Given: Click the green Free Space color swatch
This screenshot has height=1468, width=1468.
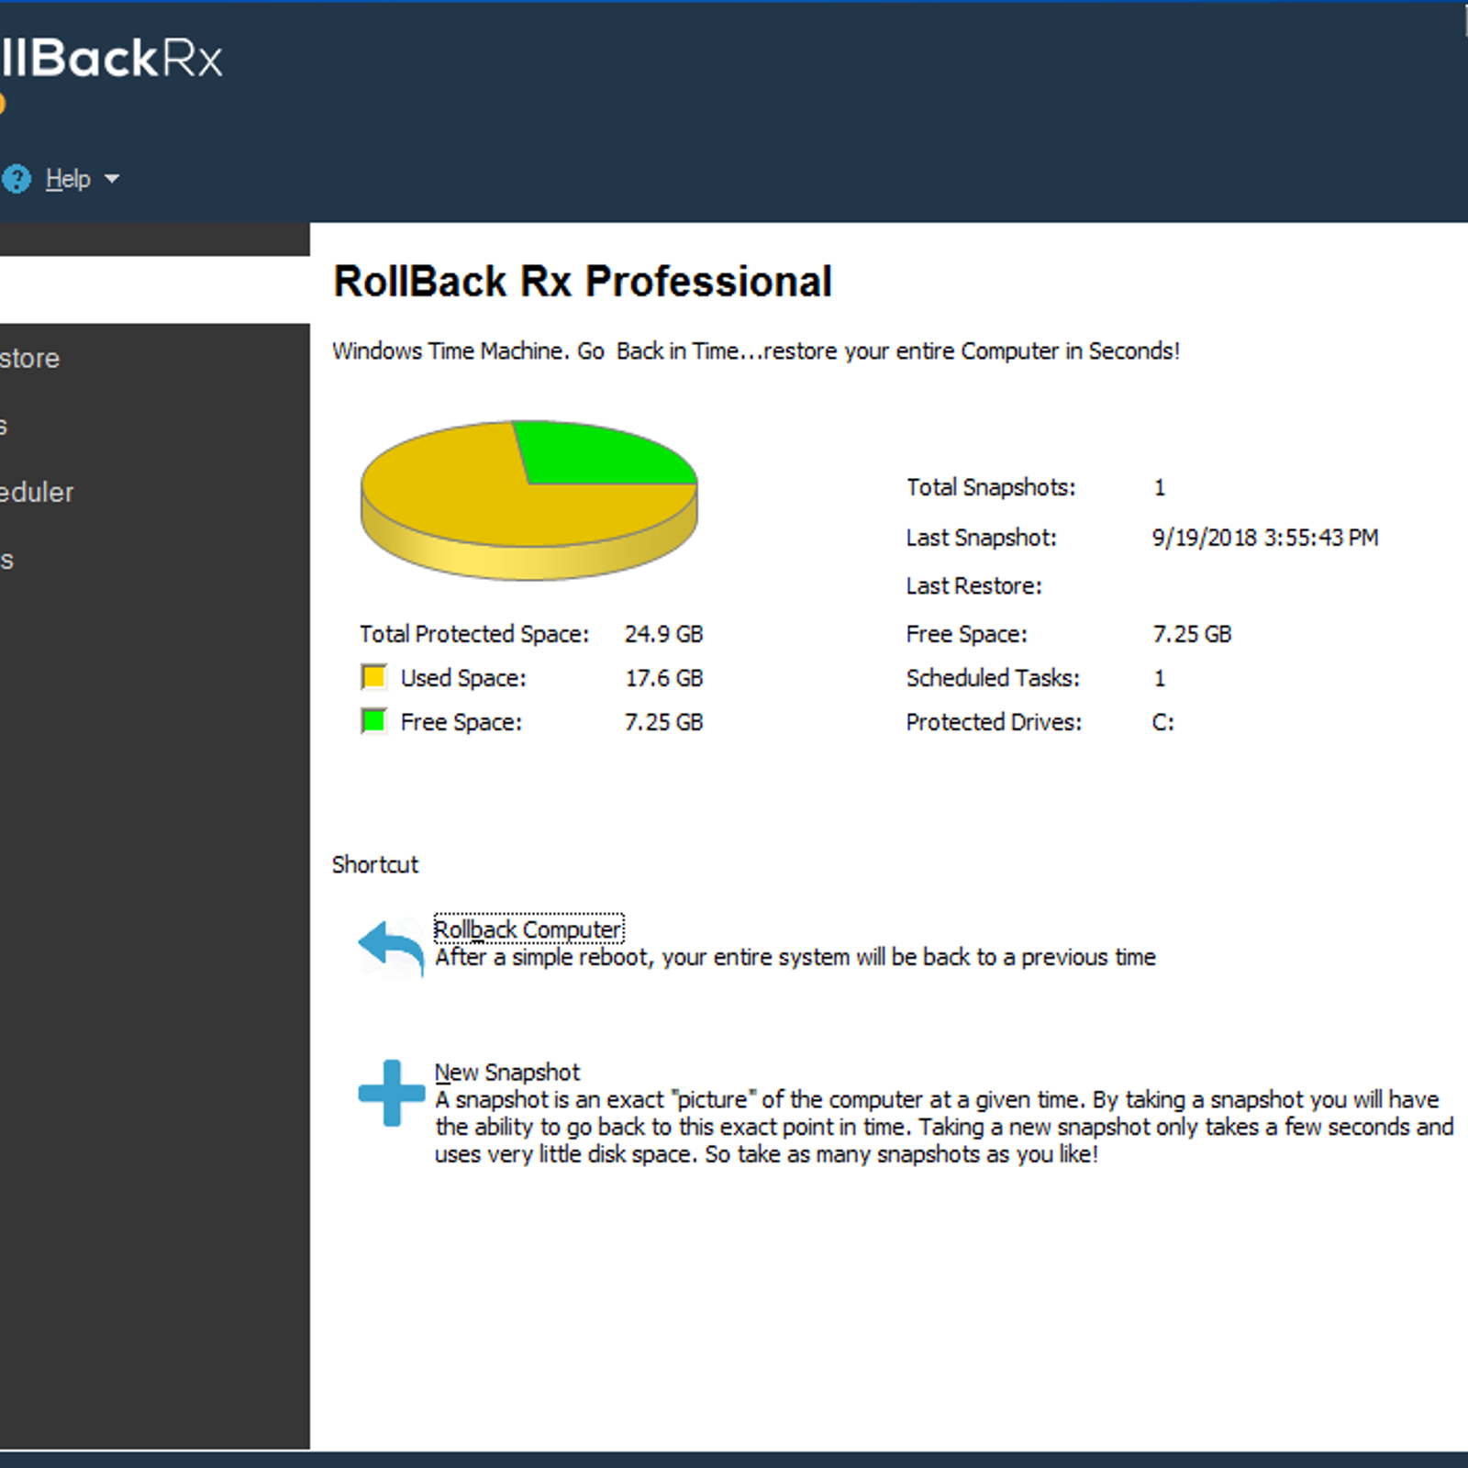Looking at the screenshot, I should click(373, 721).
